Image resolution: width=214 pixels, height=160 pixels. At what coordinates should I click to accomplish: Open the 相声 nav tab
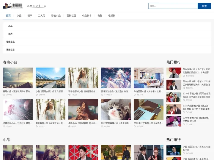point(30,16)
